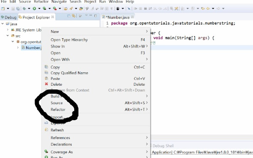Click the Refresh icon in context menu
The image size is (253, 158).
coord(46,130)
